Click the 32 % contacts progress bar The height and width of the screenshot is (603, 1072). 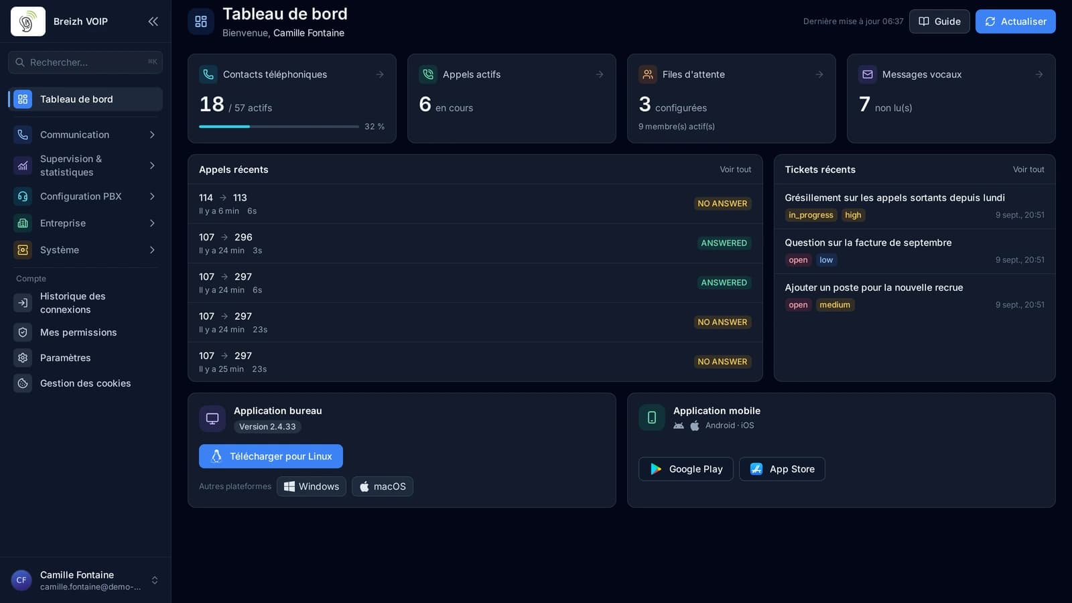(x=279, y=127)
